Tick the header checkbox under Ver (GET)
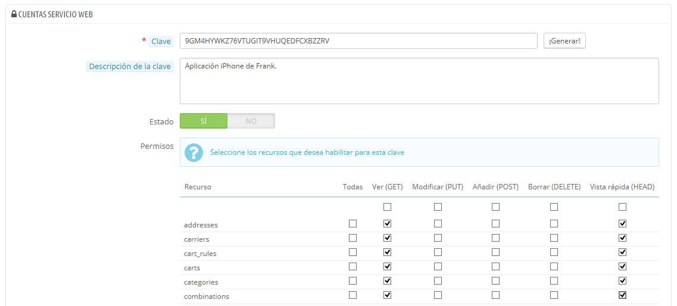The image size is (677, 306). 388,207
